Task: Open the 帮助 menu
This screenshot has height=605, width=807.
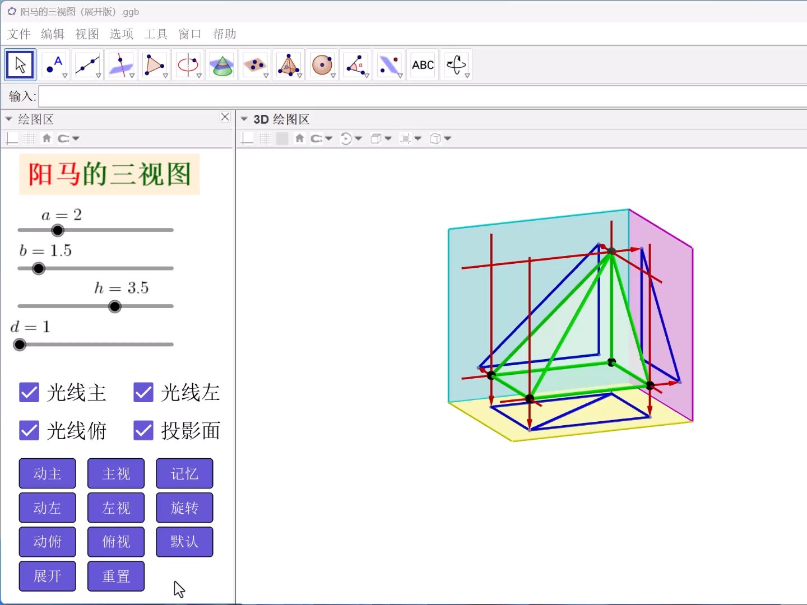Action: [225, 34]
